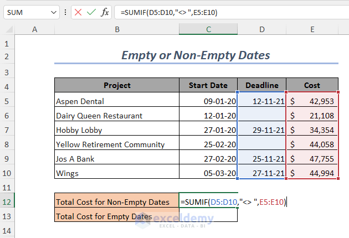
Task: Click inside the formula bar text
Action: [222, 12]
